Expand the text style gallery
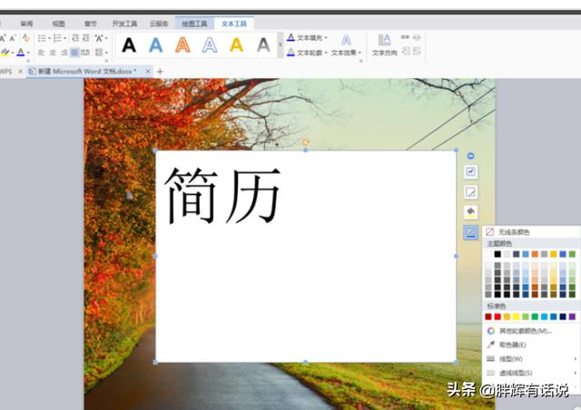Viewport: 581px width, 410px height. (x=281, y=45)
